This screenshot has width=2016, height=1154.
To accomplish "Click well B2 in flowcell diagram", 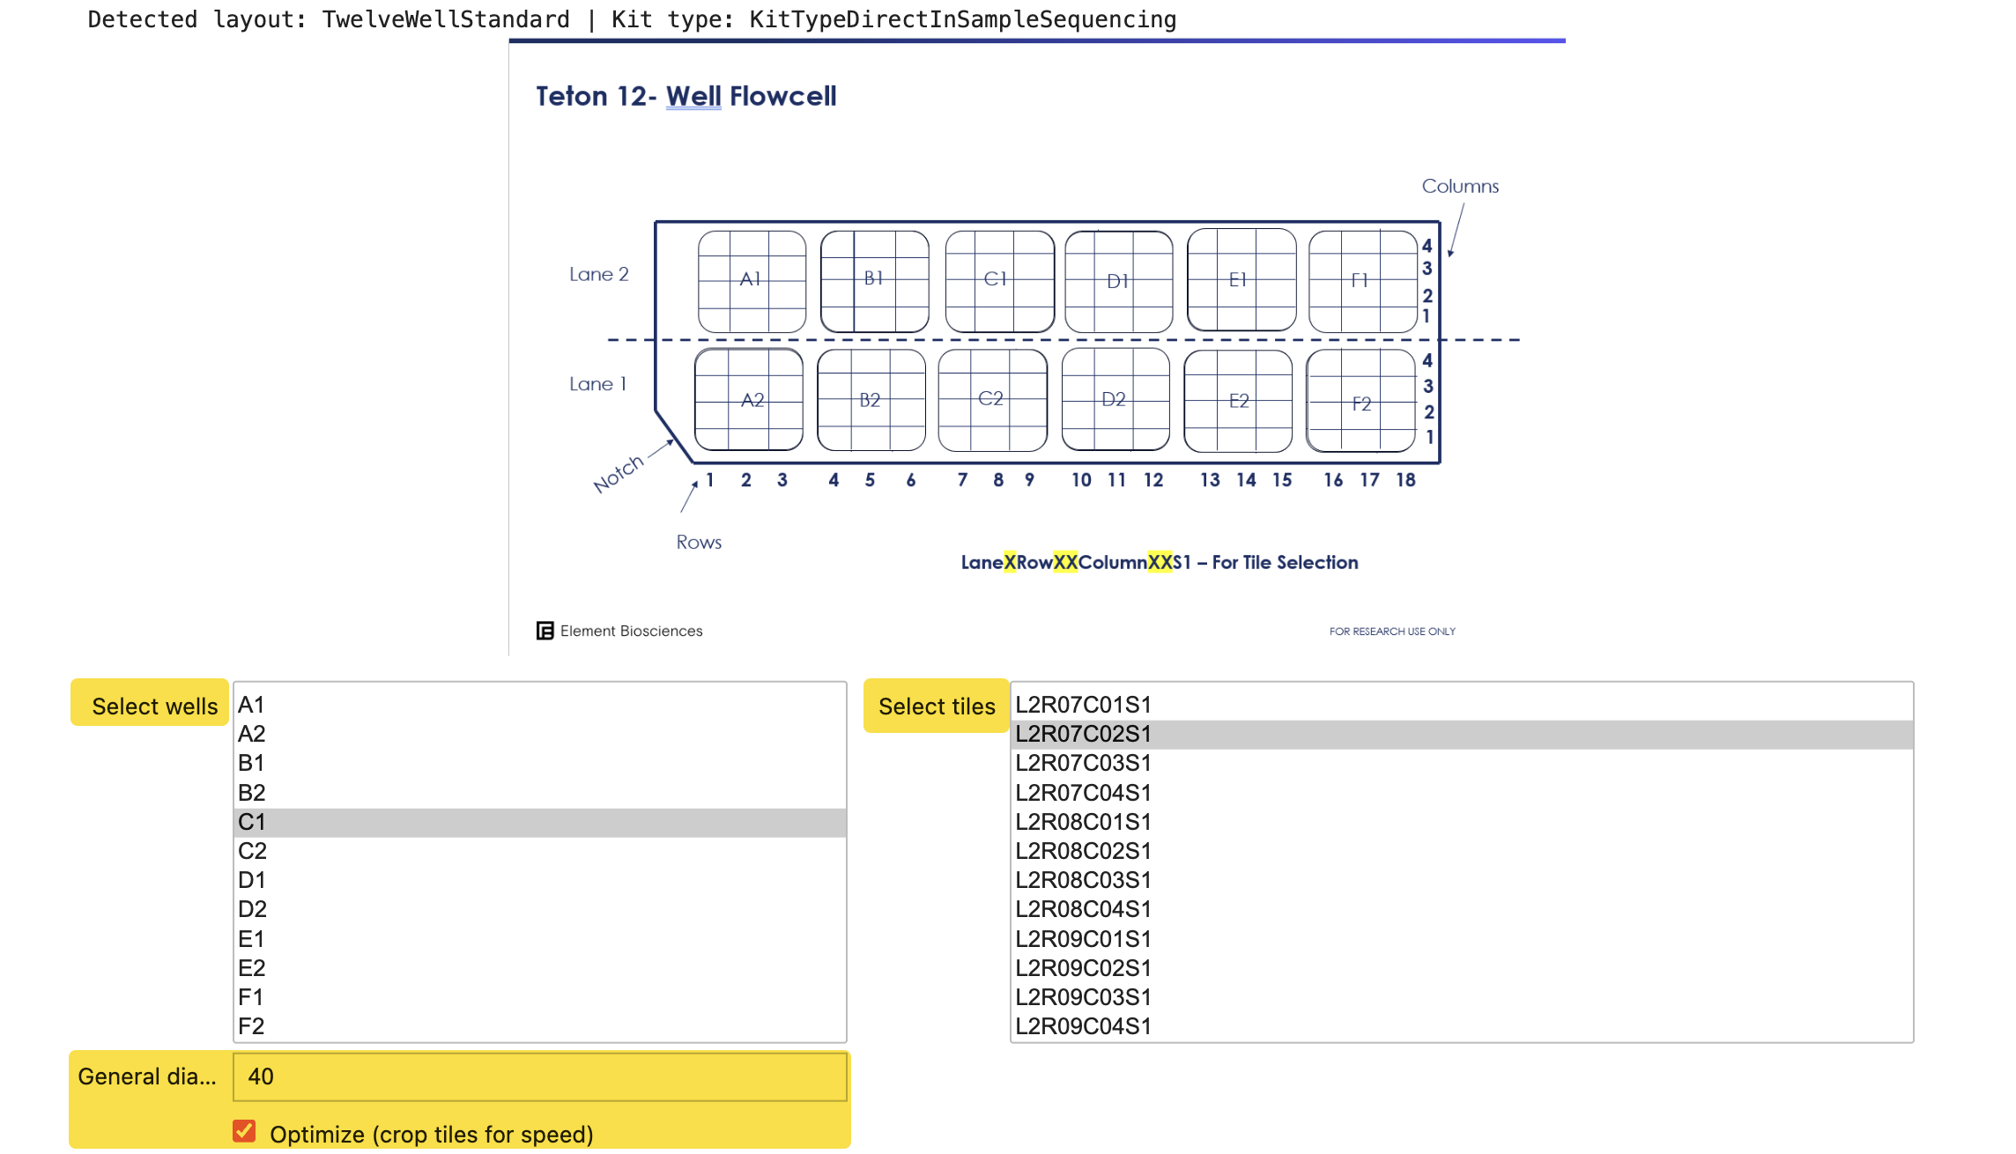I will click(871, 400).
